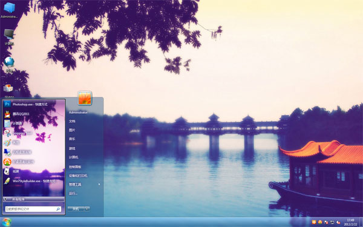This screenshot has height=227, width=363.
Task: Open the Paint palette program entry
Action: (34, 142)
